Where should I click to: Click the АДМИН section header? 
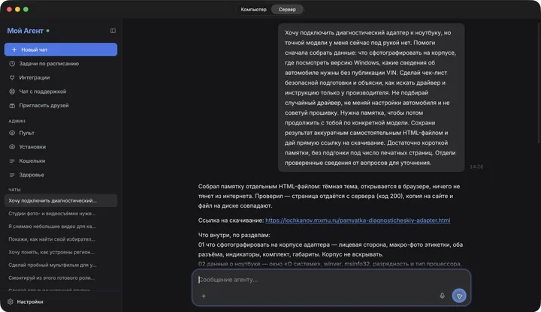pyautogui.click(x=17, y=121)
